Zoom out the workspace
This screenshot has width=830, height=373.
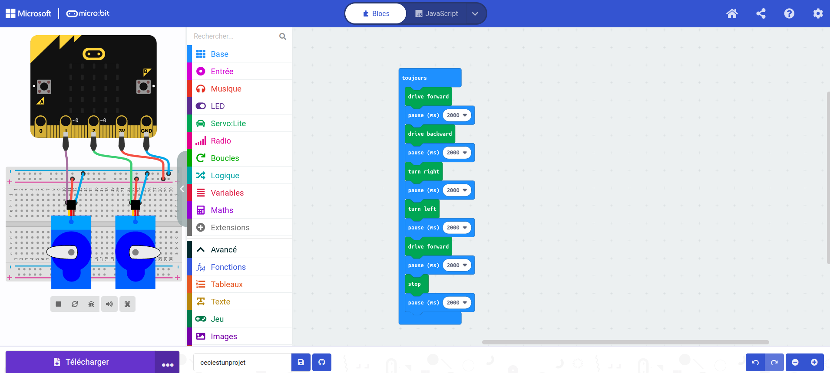click(x=795, y=362)
